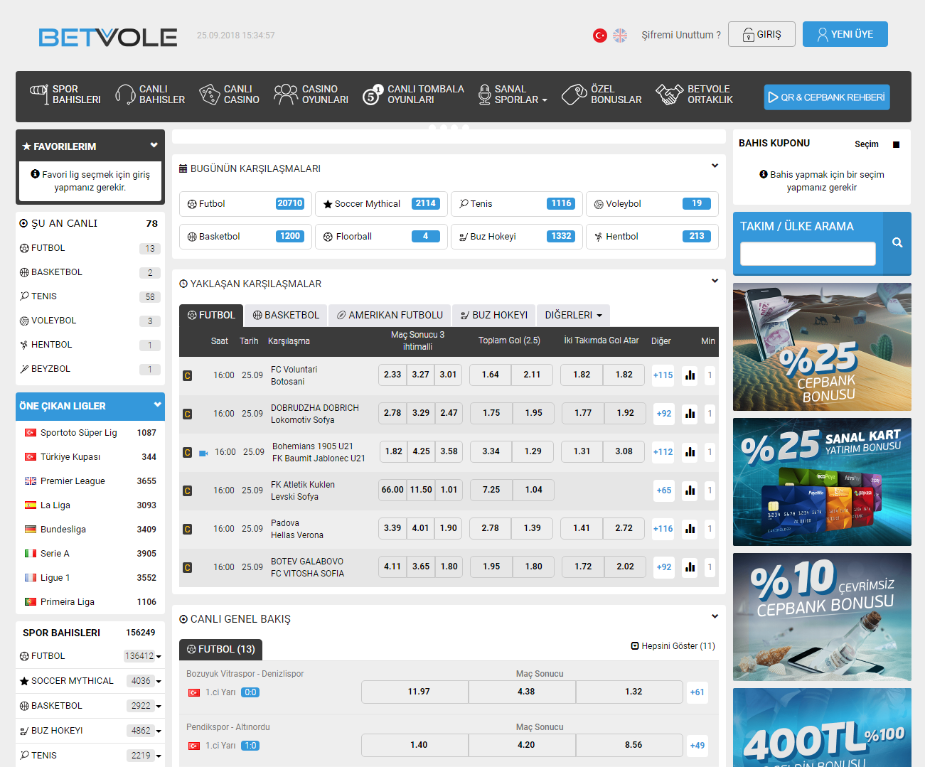Open the %25 Cepbank Bonusu banner
This screenshot has width=925, height=767.
pyautogui.click(x=822, y=347)
